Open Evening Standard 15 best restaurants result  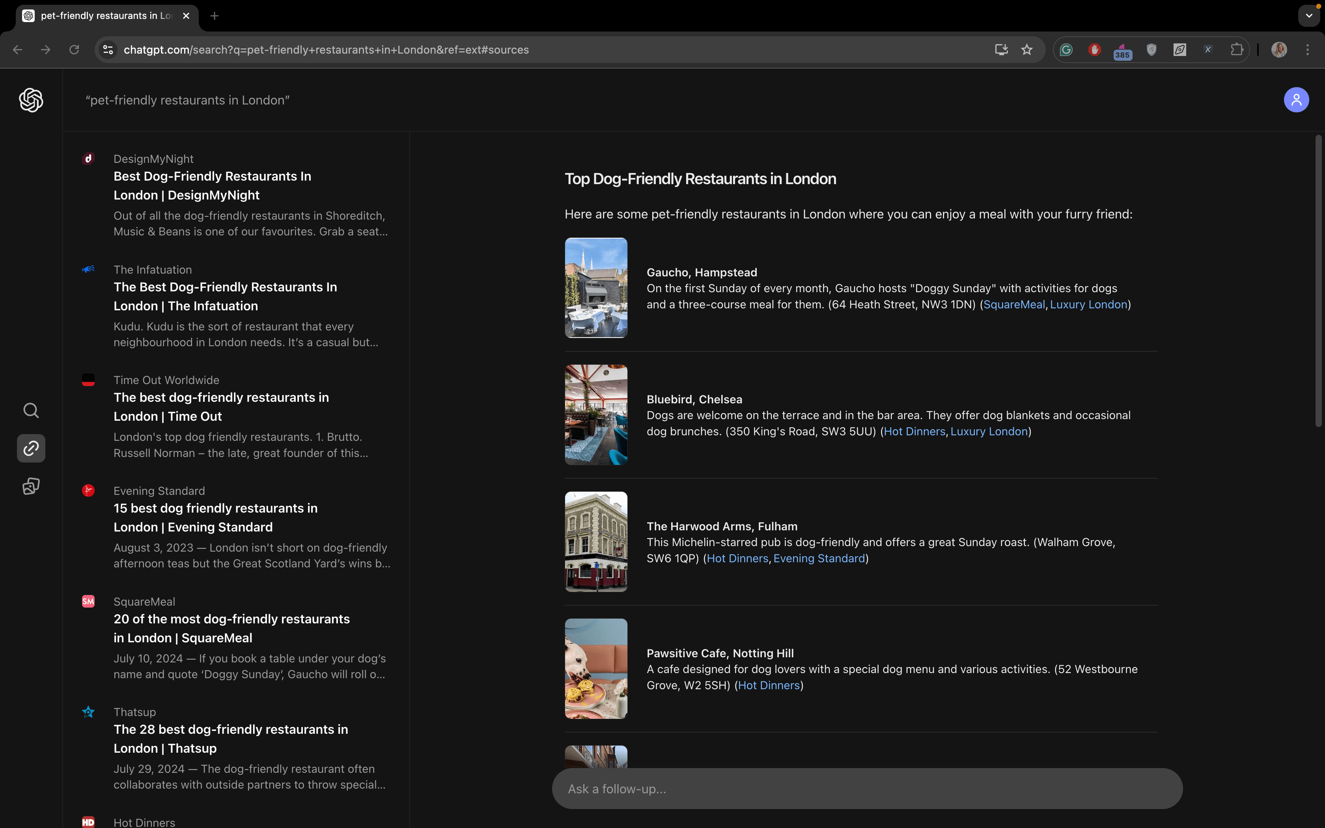216,517
